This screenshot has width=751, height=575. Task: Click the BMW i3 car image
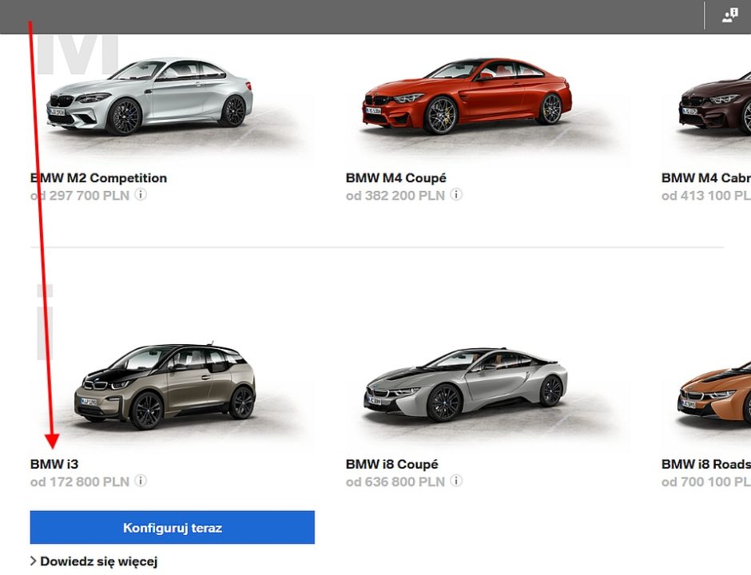(x=165, y=386)
